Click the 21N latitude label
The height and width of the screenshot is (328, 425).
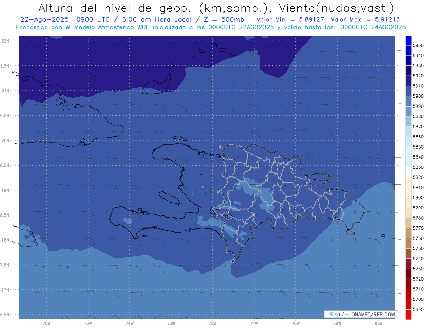pyautogui.click(x=6, y=91)
